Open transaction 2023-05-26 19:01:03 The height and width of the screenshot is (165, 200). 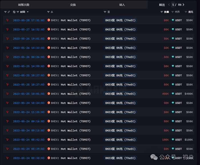(29, 39)
